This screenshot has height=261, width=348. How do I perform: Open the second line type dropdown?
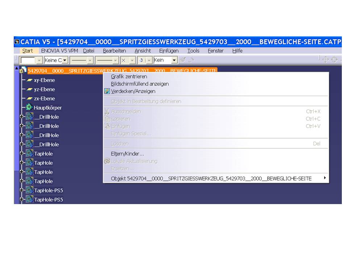click(x=115, y=60)
